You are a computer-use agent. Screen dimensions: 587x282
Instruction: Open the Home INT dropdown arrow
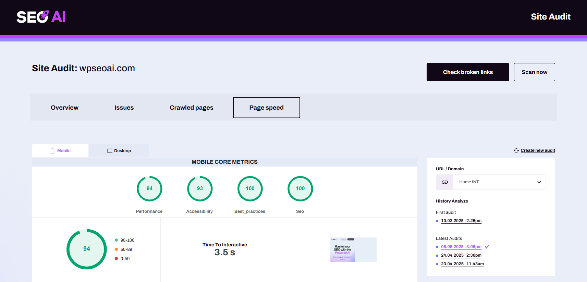point(539,182)
